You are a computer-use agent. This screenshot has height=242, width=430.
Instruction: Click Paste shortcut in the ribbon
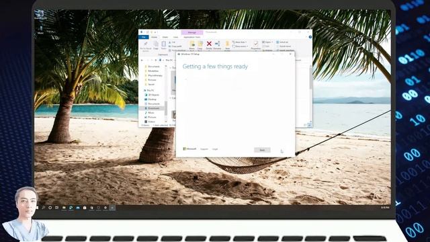(178, 50)
